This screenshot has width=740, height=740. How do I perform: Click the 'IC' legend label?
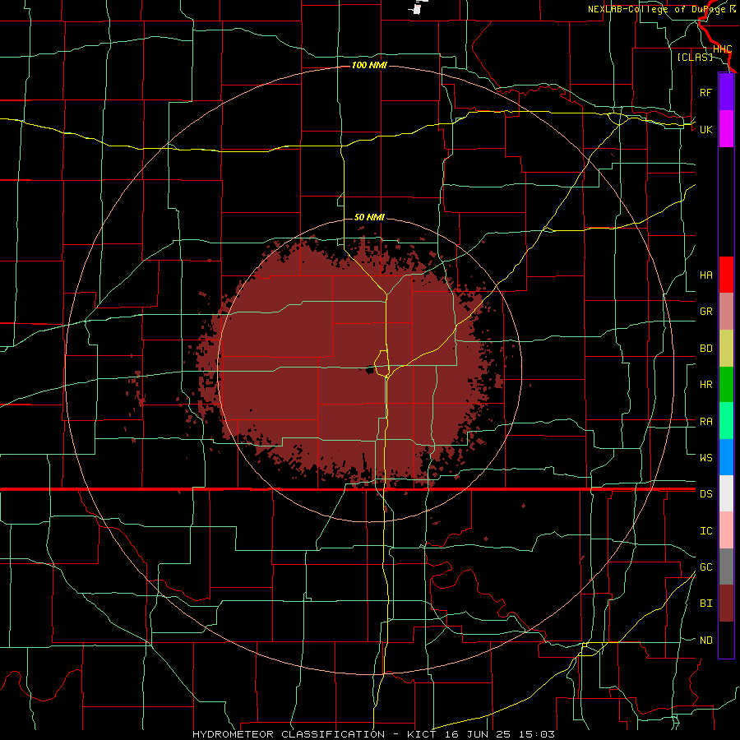tap(705, 531)
